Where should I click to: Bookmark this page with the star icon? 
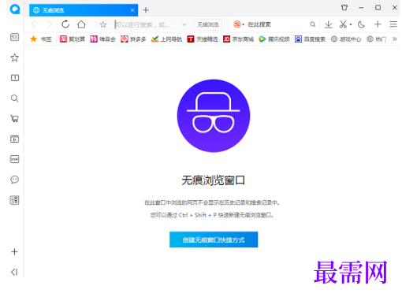coord(103,24)
